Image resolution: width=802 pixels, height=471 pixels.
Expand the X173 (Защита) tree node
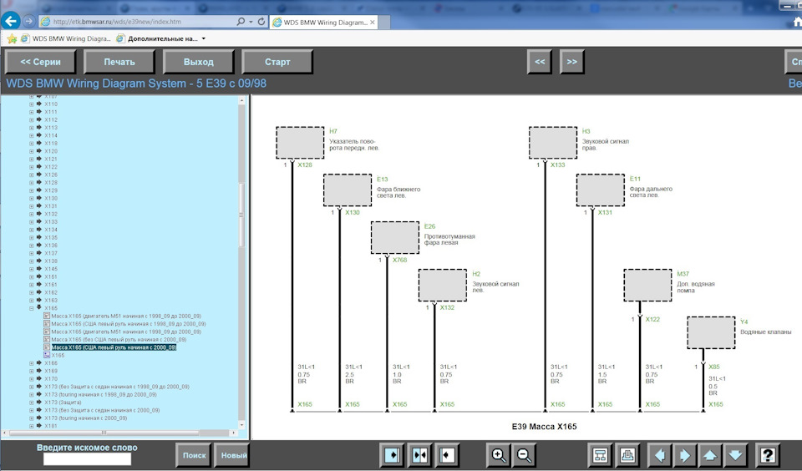[x=32, y=403]
